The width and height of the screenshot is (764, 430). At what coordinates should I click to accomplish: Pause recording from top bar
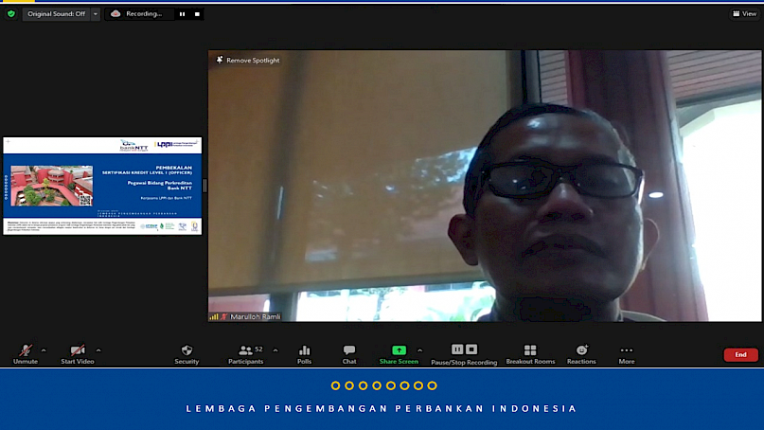point(182,14)
